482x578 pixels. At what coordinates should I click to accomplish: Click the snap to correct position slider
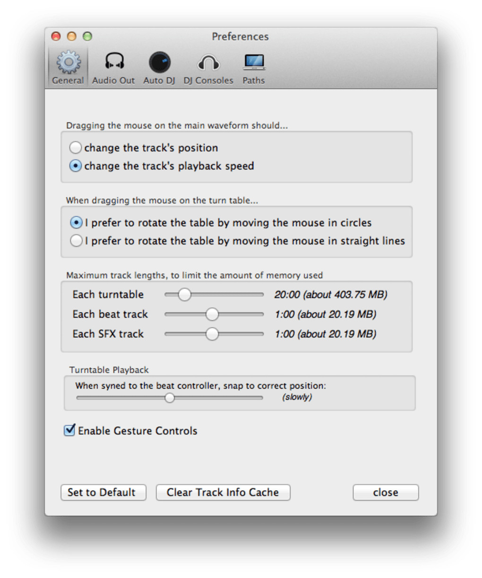point(170,398)
